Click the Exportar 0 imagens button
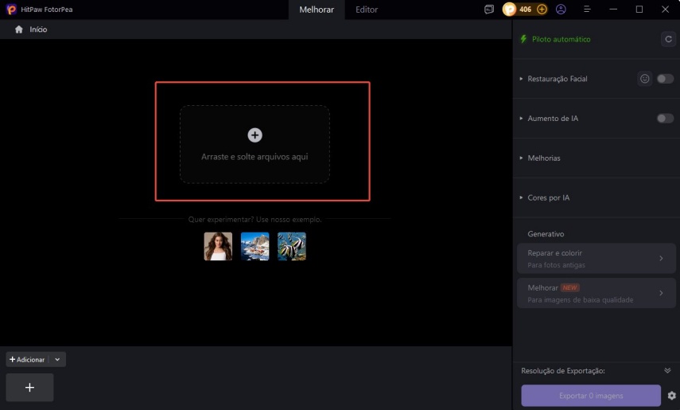680x410 pixels. pyautogui.click(x=591, y=396)
